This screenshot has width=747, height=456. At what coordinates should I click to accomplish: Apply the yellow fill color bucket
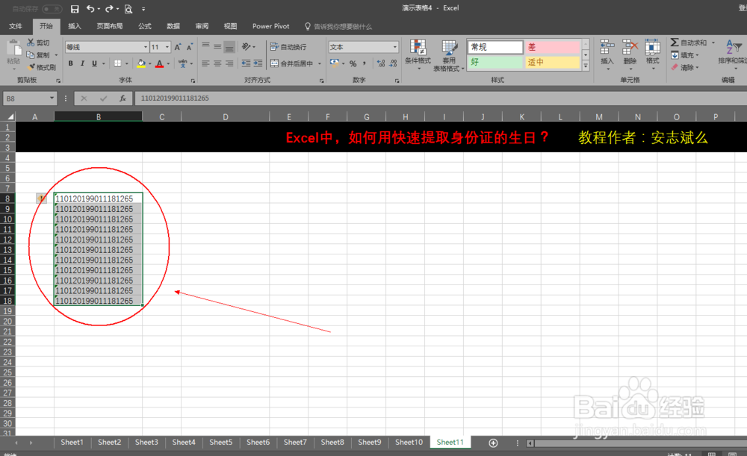[141, 63]
